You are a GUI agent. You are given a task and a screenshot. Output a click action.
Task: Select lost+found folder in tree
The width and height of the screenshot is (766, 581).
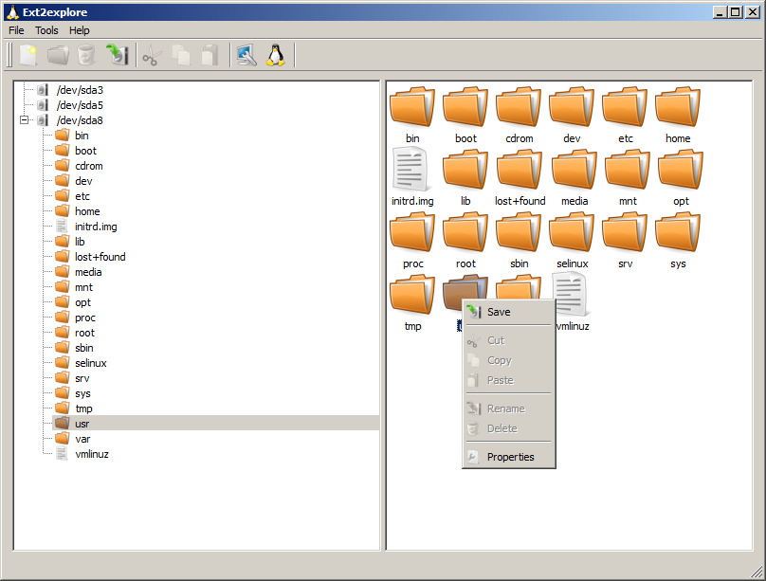100,256
